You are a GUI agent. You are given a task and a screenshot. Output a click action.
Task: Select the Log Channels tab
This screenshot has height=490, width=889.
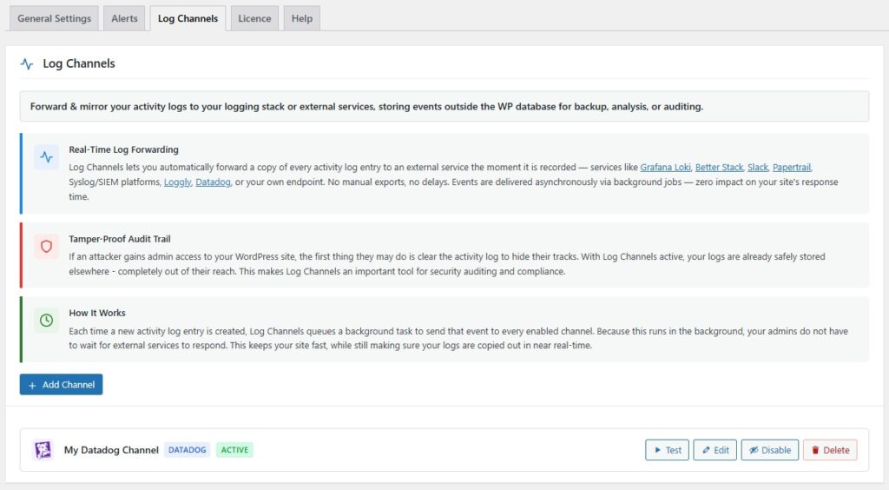(188, 18)
